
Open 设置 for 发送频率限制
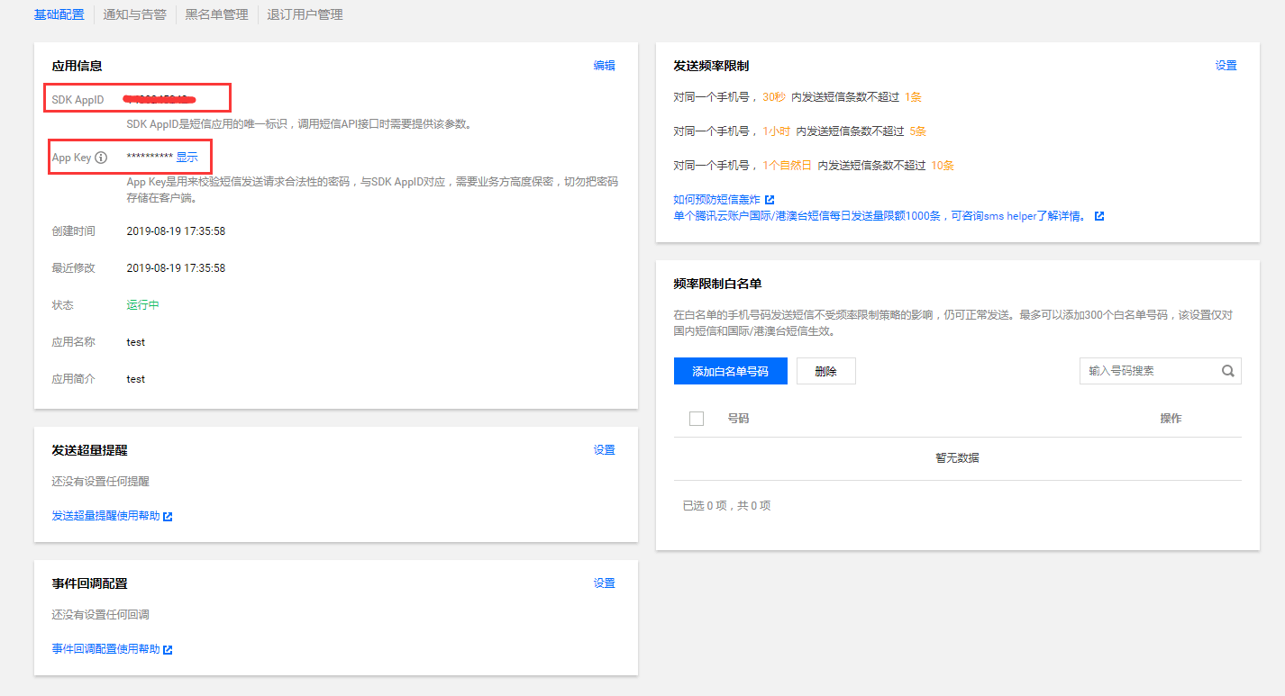coord(1226,66)
